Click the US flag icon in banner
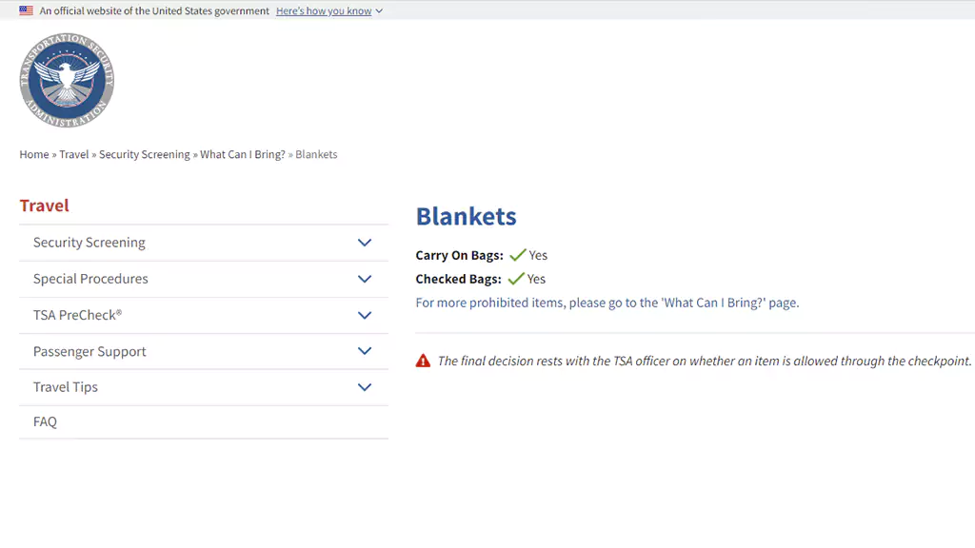 tap(26, 10)
